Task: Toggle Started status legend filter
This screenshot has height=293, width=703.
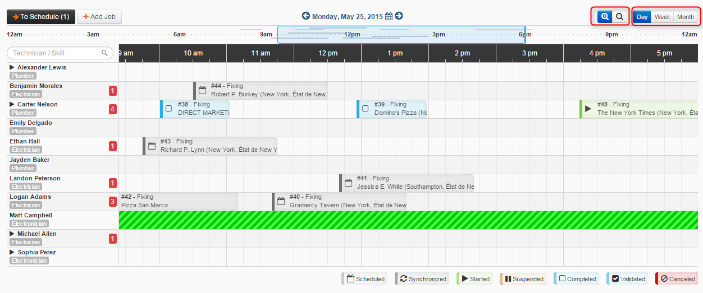Action: click(x=474, y=278)
